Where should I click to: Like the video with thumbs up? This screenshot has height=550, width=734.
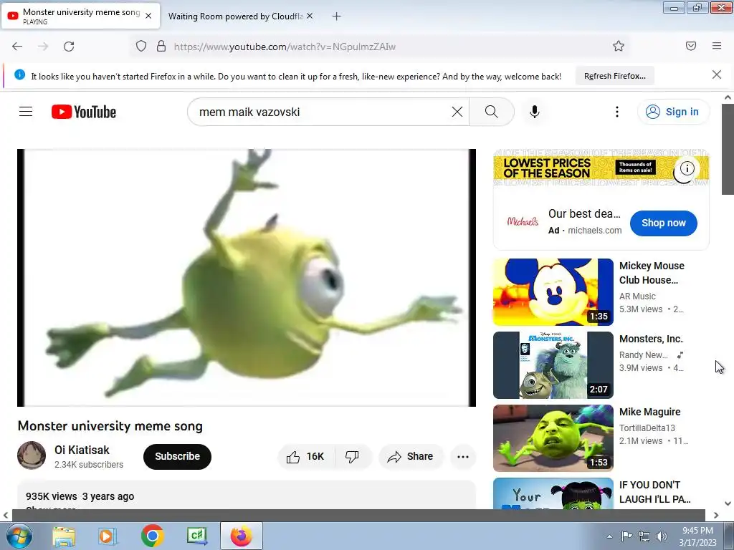[x=306, y=456]
